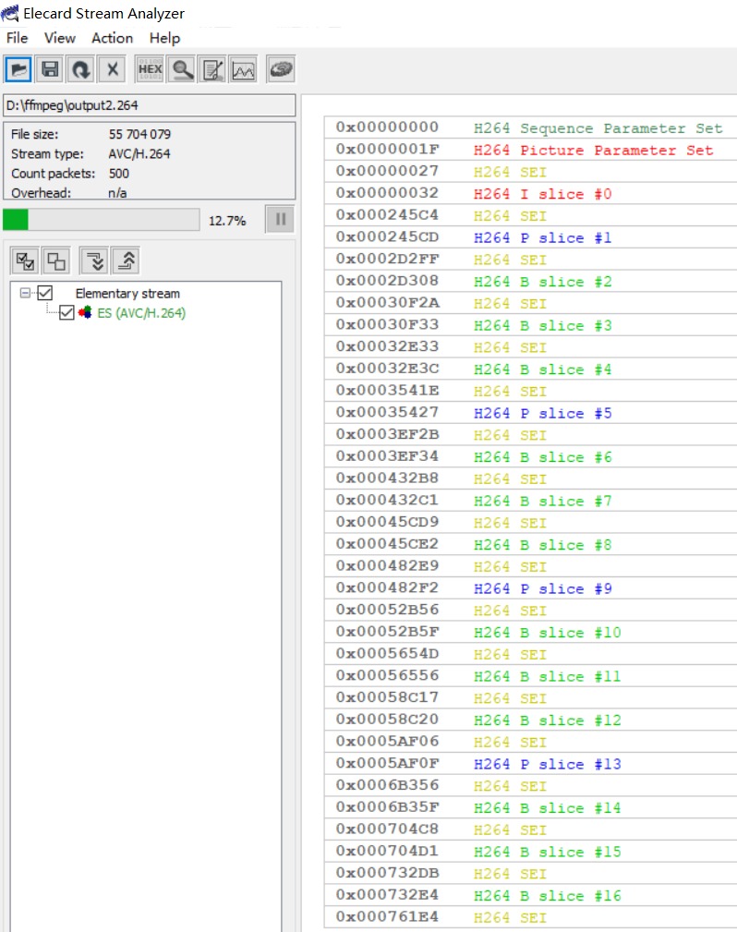Click the Reload arrow toolbar icon
The height and width of the screenshot is (932, 737).
point(81,69)
